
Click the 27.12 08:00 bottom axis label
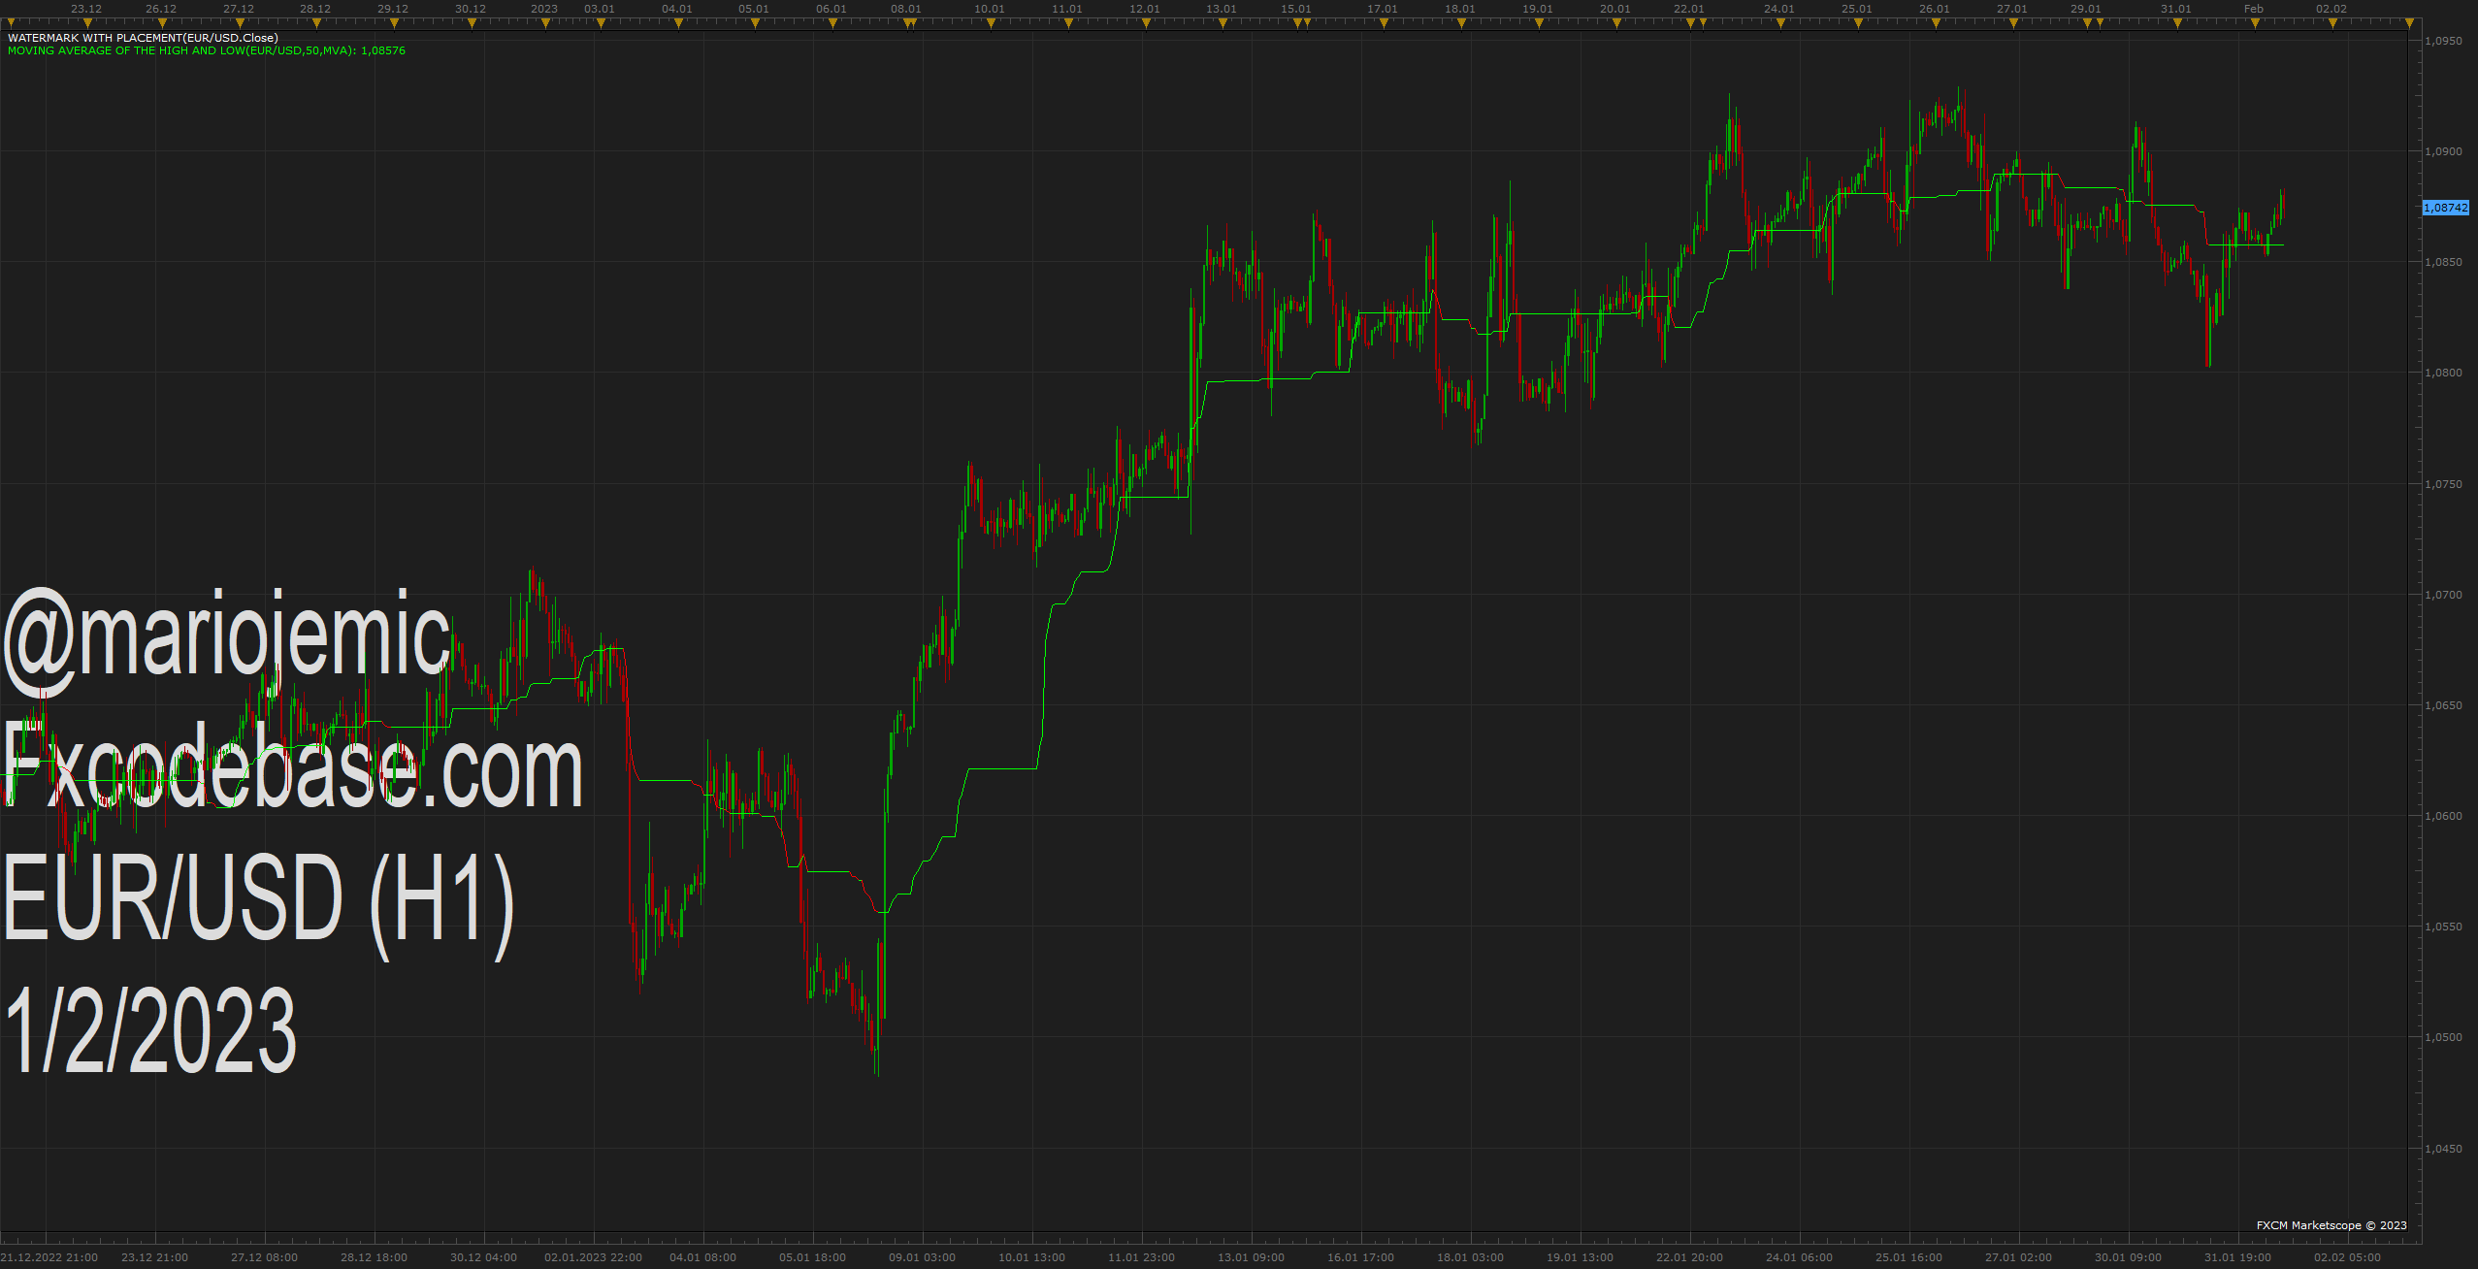click(x=265, y=1257)
